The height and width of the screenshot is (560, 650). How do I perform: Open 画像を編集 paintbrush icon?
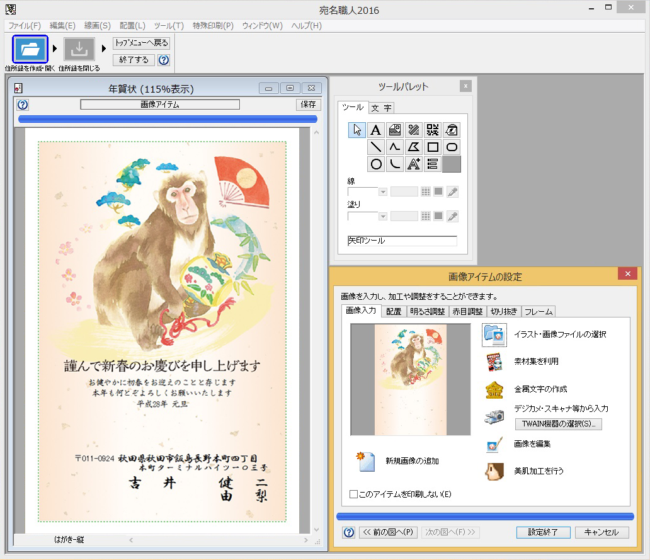click(494, 444)
